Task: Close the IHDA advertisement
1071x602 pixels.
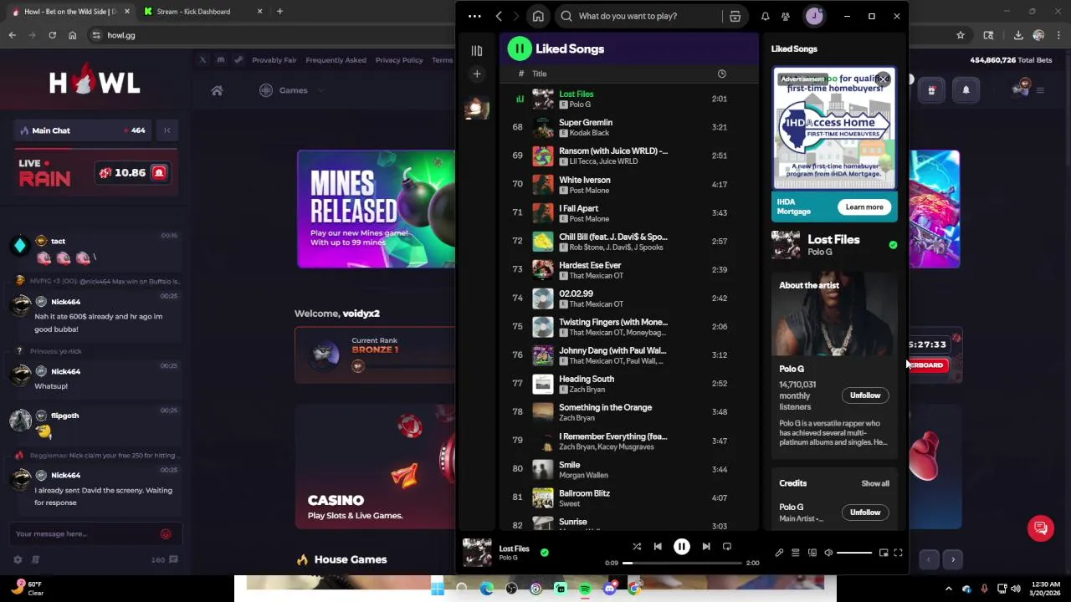Action: click(x=883, y=79)
